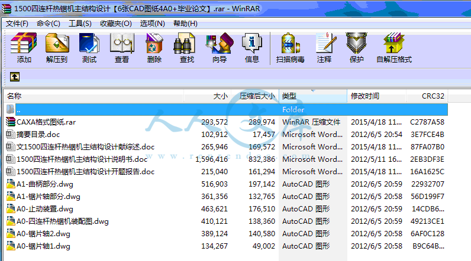
Task: Click the size value 293,572
Action: (214, 122)
